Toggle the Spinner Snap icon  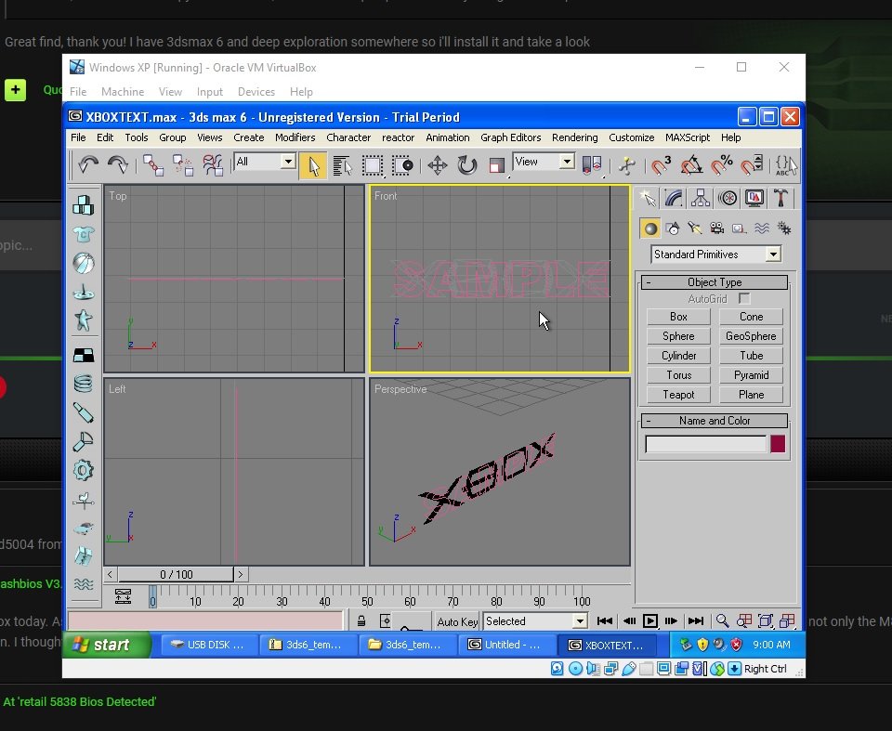(x=752, y=165)
